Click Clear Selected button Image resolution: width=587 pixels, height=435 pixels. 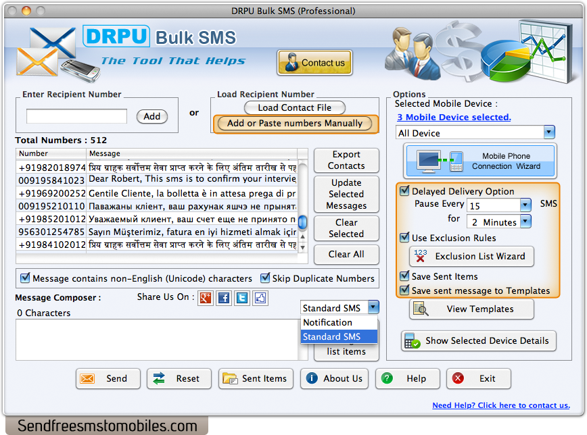[346, 228]
